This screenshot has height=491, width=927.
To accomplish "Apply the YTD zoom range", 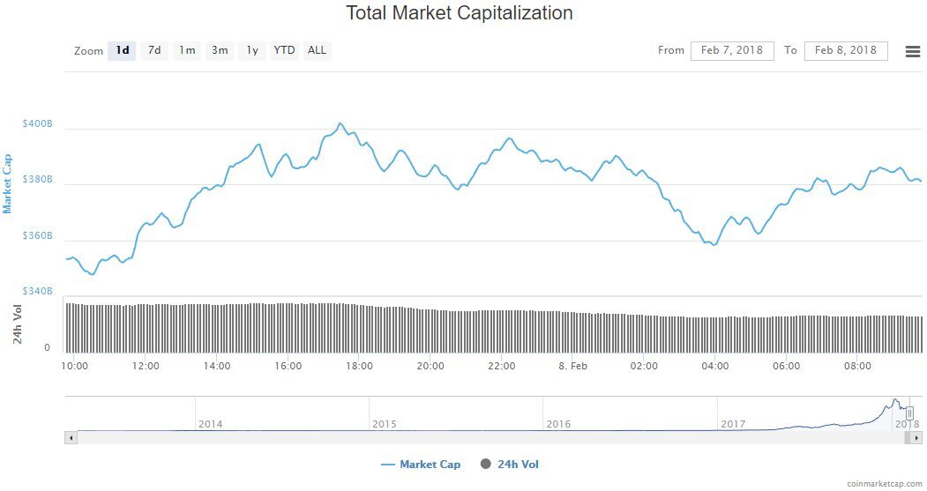I will click(x=284, y=51).
